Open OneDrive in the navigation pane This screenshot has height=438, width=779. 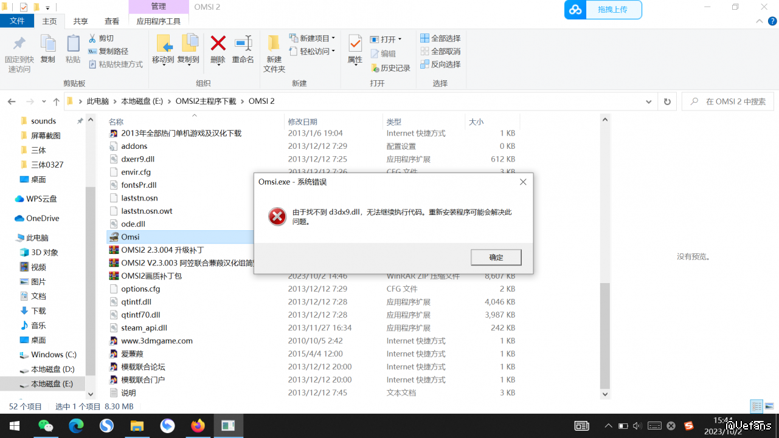[43, 218]
